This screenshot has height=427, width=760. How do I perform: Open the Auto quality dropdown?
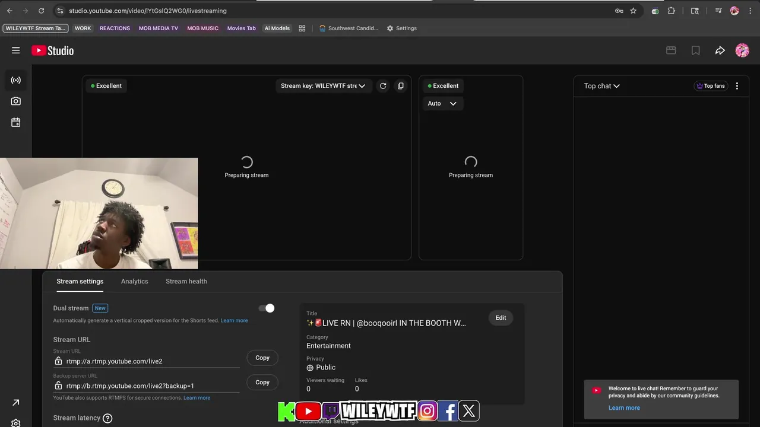442,103
